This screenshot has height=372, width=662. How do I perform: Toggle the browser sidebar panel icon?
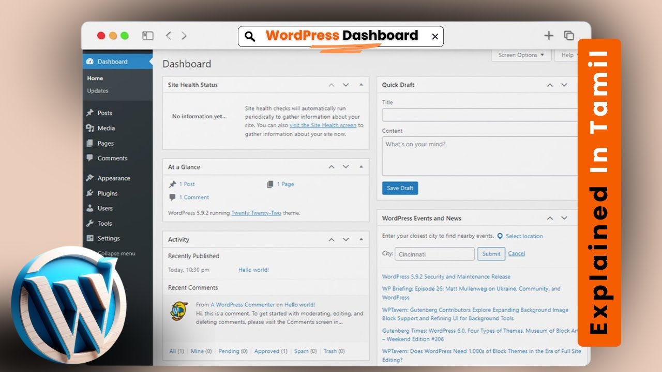coord(148,36)
